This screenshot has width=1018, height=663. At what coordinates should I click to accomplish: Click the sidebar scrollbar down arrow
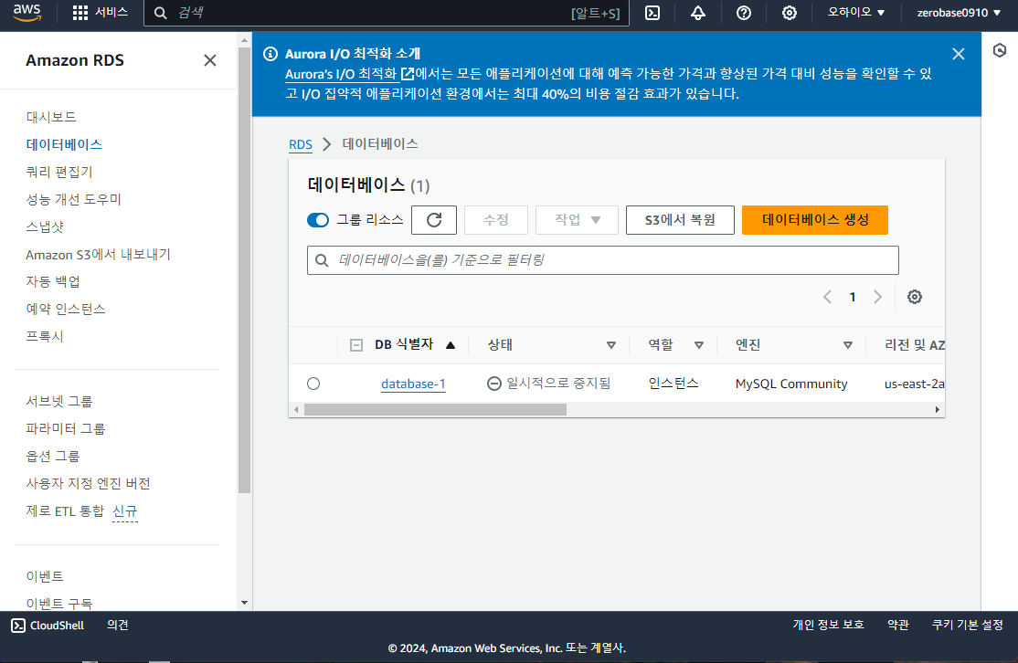(x=244, y=603)
